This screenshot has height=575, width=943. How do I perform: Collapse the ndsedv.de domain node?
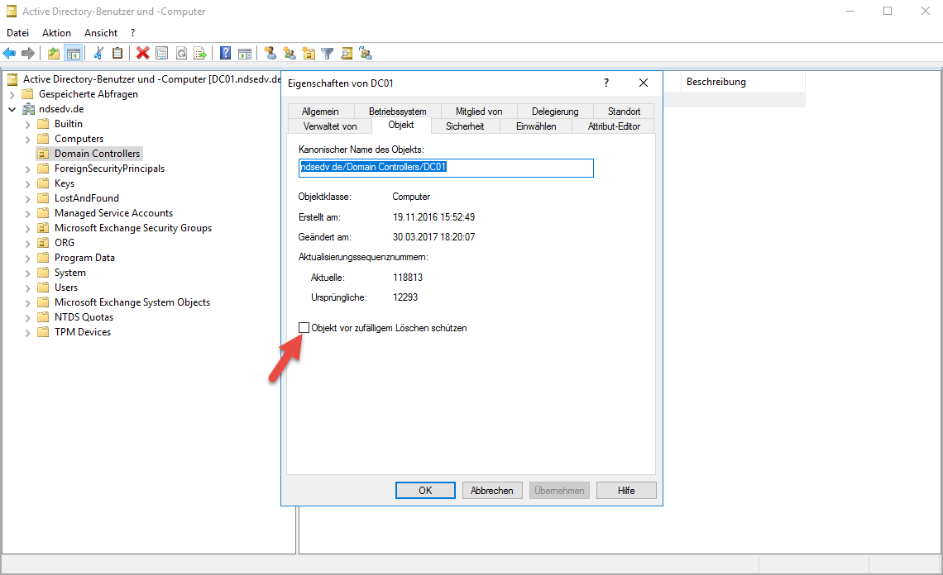12,109
